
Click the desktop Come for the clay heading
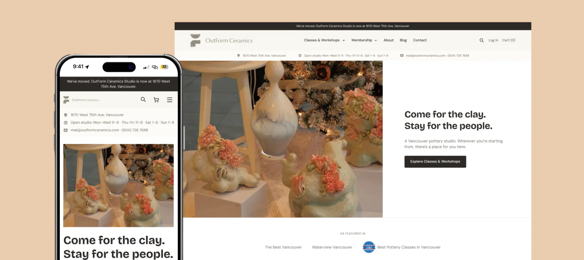point(445,114)
